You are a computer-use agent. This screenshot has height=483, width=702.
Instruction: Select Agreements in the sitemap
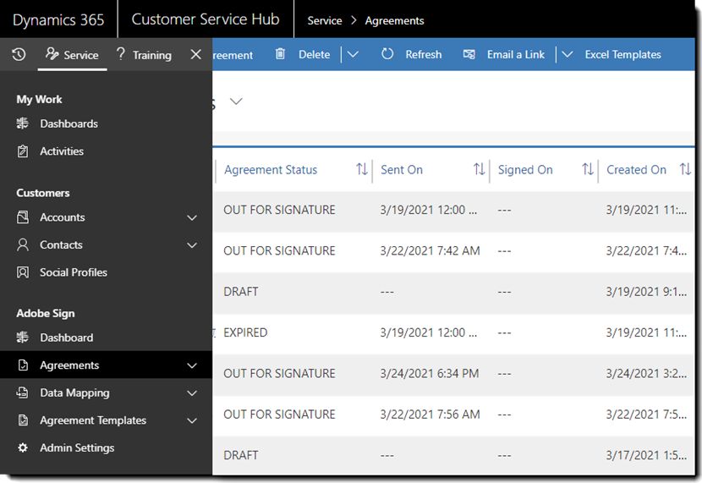(x=106, y=365)
